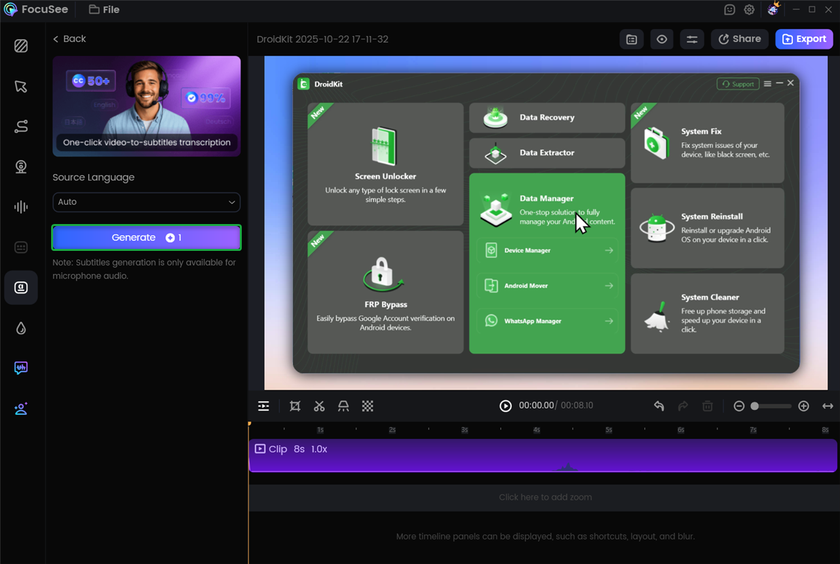840x564 pixels.
Task: Toggle the preview eye icon
Action: (662, 39)
